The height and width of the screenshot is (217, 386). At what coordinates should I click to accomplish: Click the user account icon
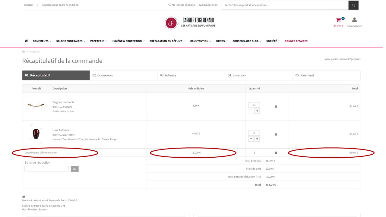[354, 20]
